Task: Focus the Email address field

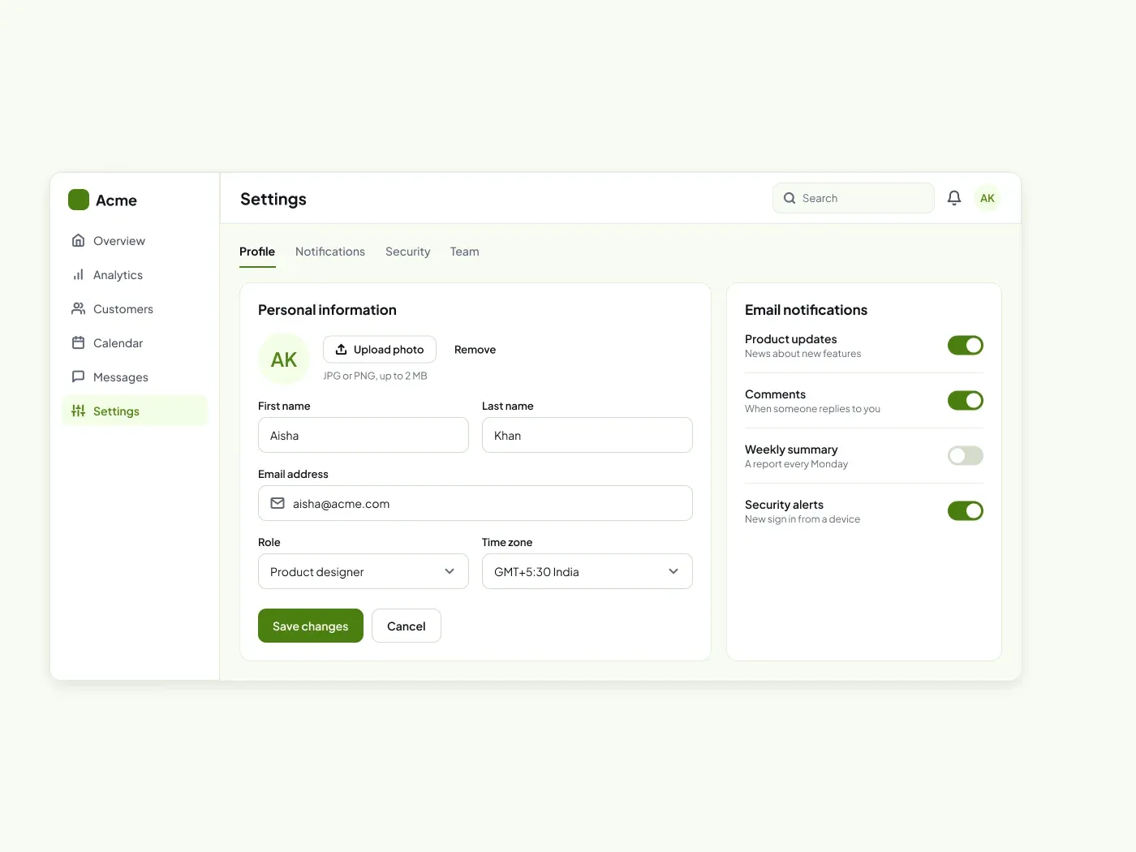Action: [475, 503]
